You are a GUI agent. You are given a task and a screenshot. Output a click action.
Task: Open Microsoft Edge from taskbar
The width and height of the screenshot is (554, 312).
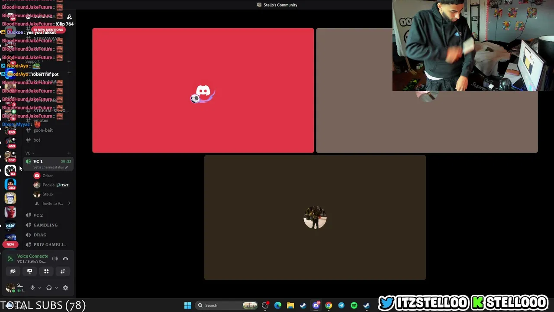pos(278,305)
